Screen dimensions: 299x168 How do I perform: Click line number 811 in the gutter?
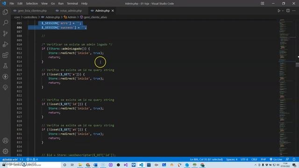pos(19,49)
